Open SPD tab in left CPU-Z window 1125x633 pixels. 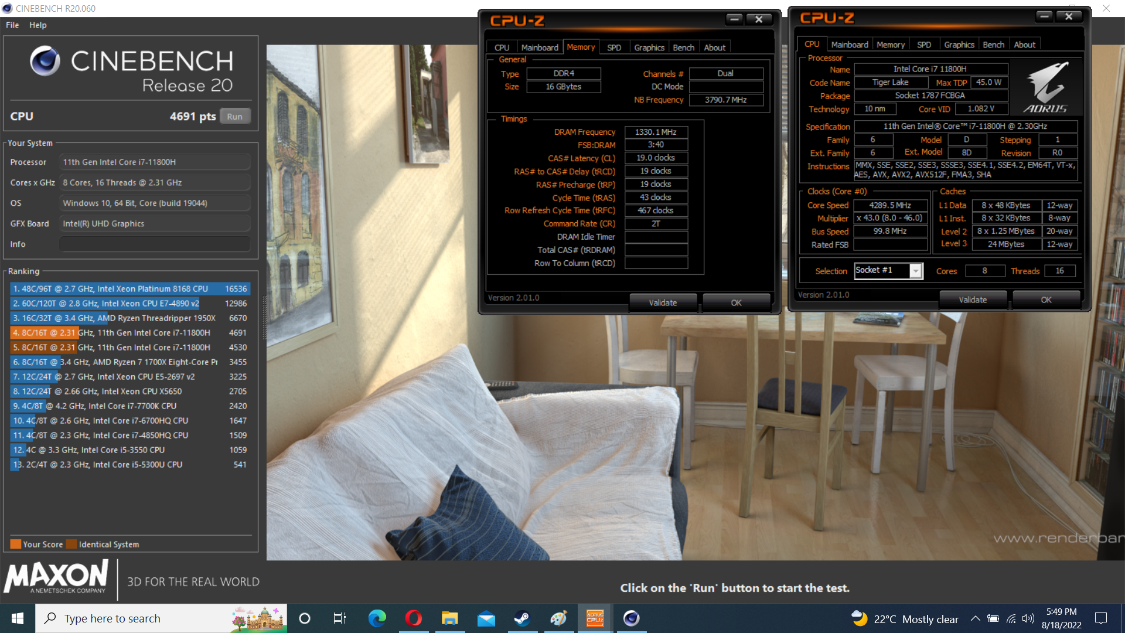614,47
